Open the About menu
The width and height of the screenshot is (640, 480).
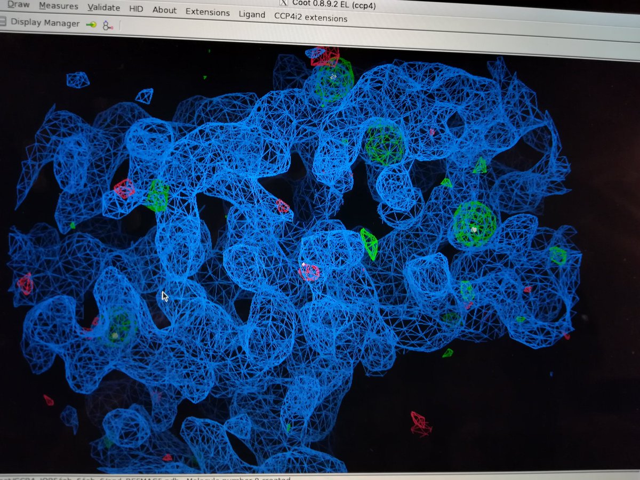164,9
